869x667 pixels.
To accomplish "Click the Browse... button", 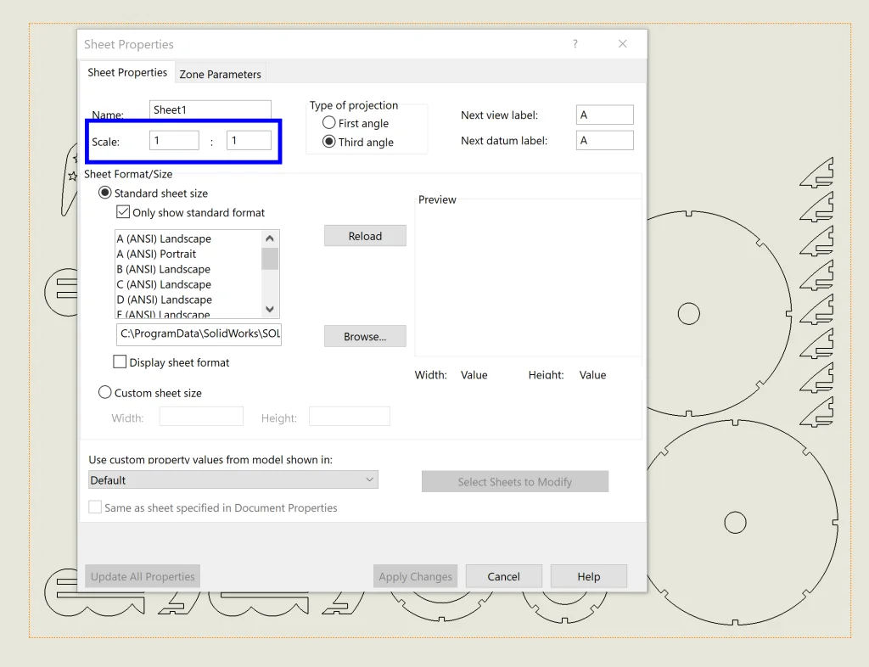I will point(365,337).
